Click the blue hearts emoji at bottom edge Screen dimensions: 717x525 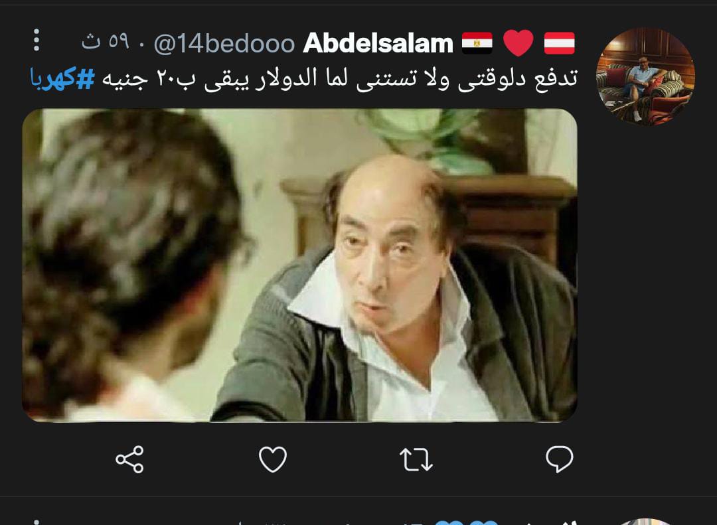click(465, 522)
